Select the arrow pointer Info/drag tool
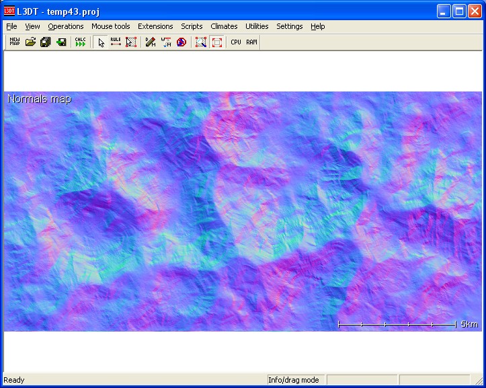486x388 pixels. pyautogui.click(x=101, y=42)
